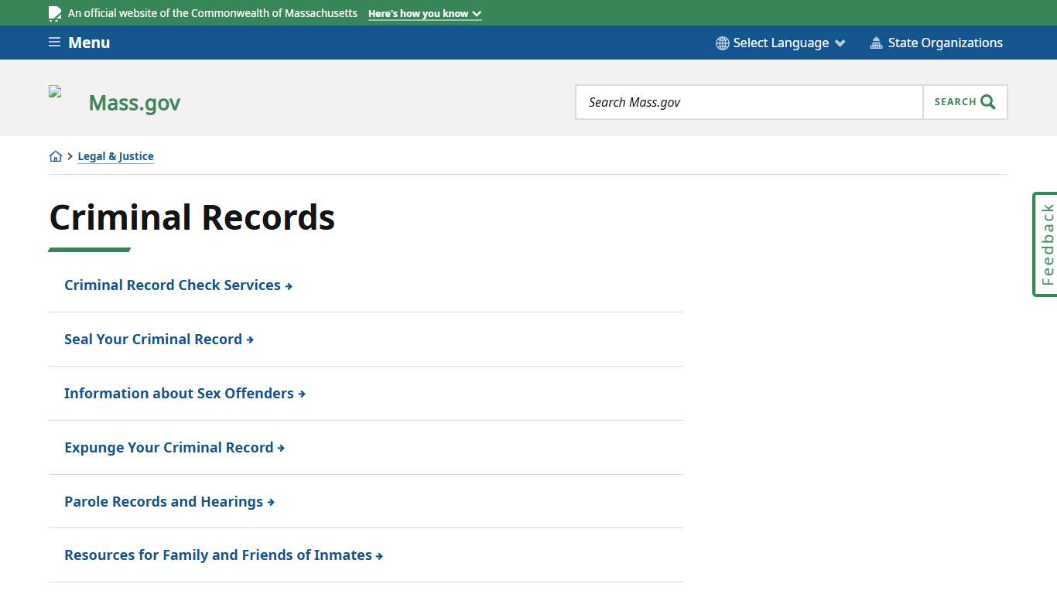Open the Feedback side tab
Image resolution: width=1057 pixels, height=594 pixels.
(1045, 244)
